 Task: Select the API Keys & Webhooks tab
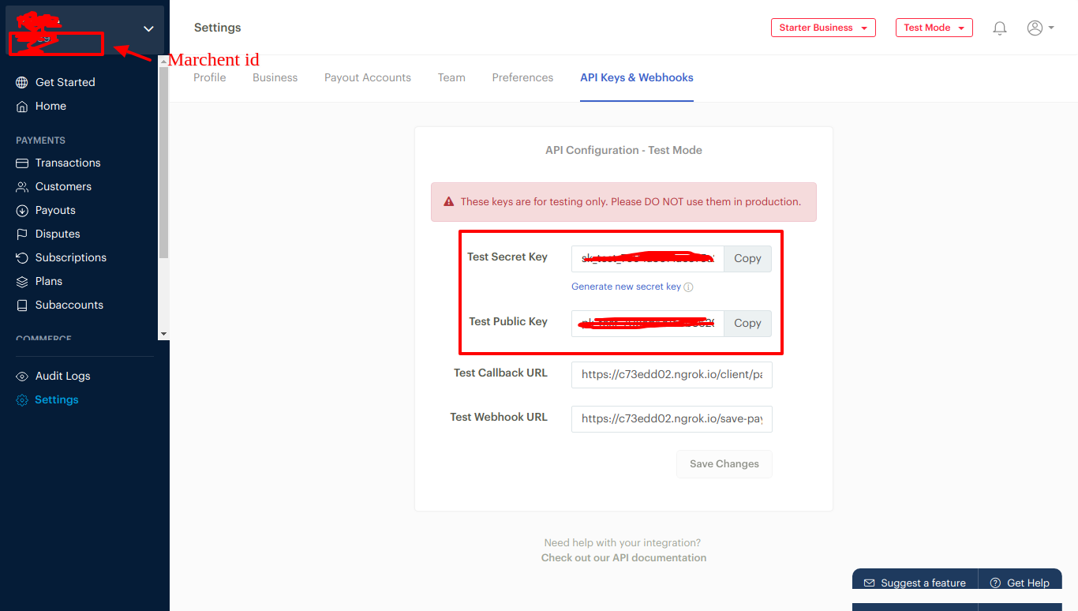coord(637,77)
